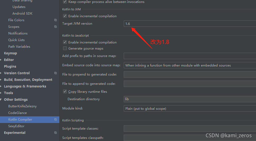Click project-level icon beside File Colors
Viewport: 256px width, 141px height.
[x=55, y=20]
